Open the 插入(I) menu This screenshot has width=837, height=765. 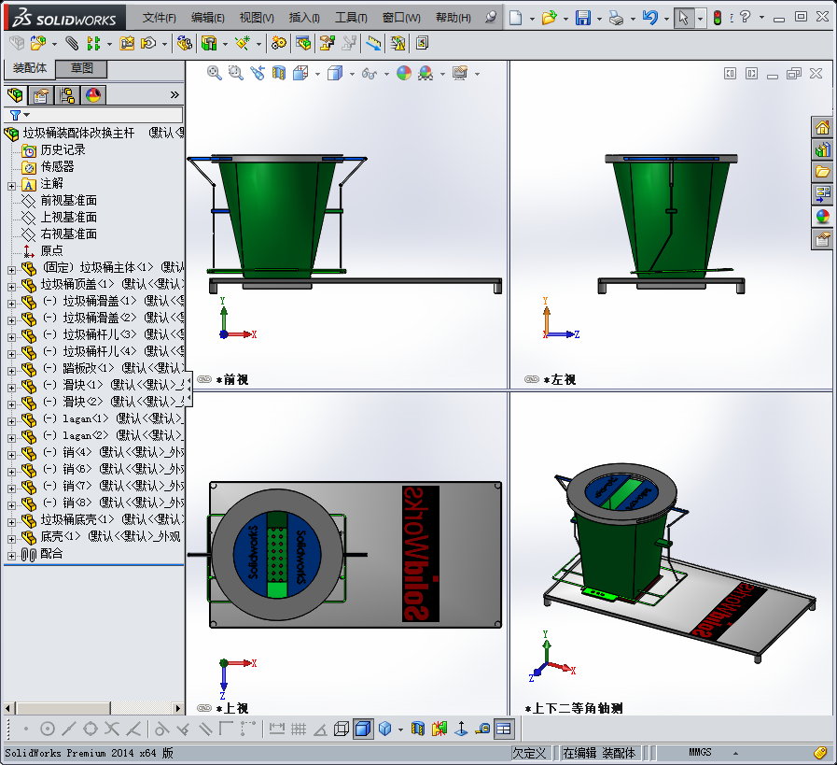click(x=304, y=18)
